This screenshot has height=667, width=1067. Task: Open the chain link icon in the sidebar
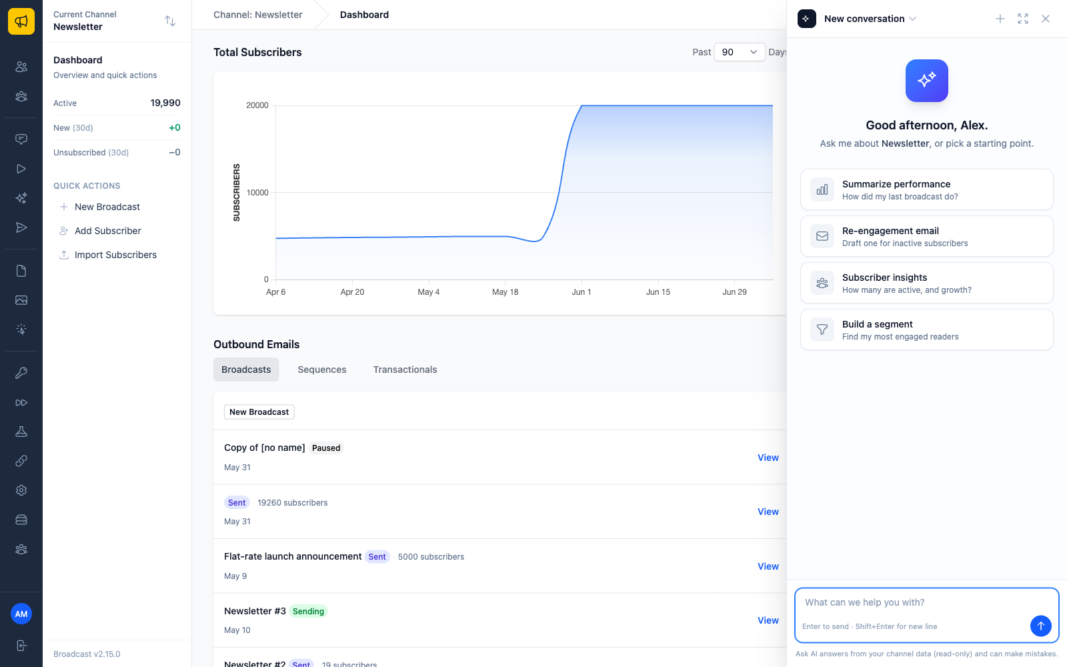pyautogui.click(x=21, y=461)
